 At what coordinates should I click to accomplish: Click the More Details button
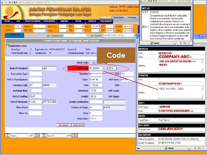tap(64, 125)
